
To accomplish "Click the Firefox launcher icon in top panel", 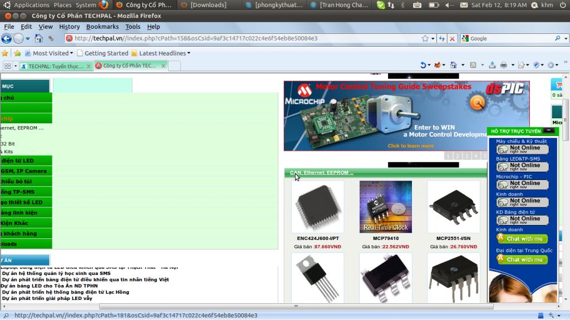I will click(103, 4).
